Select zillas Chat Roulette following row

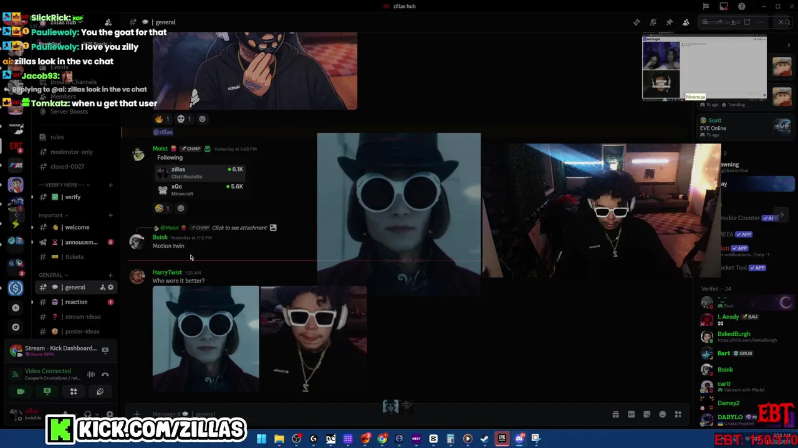(199, 172)
